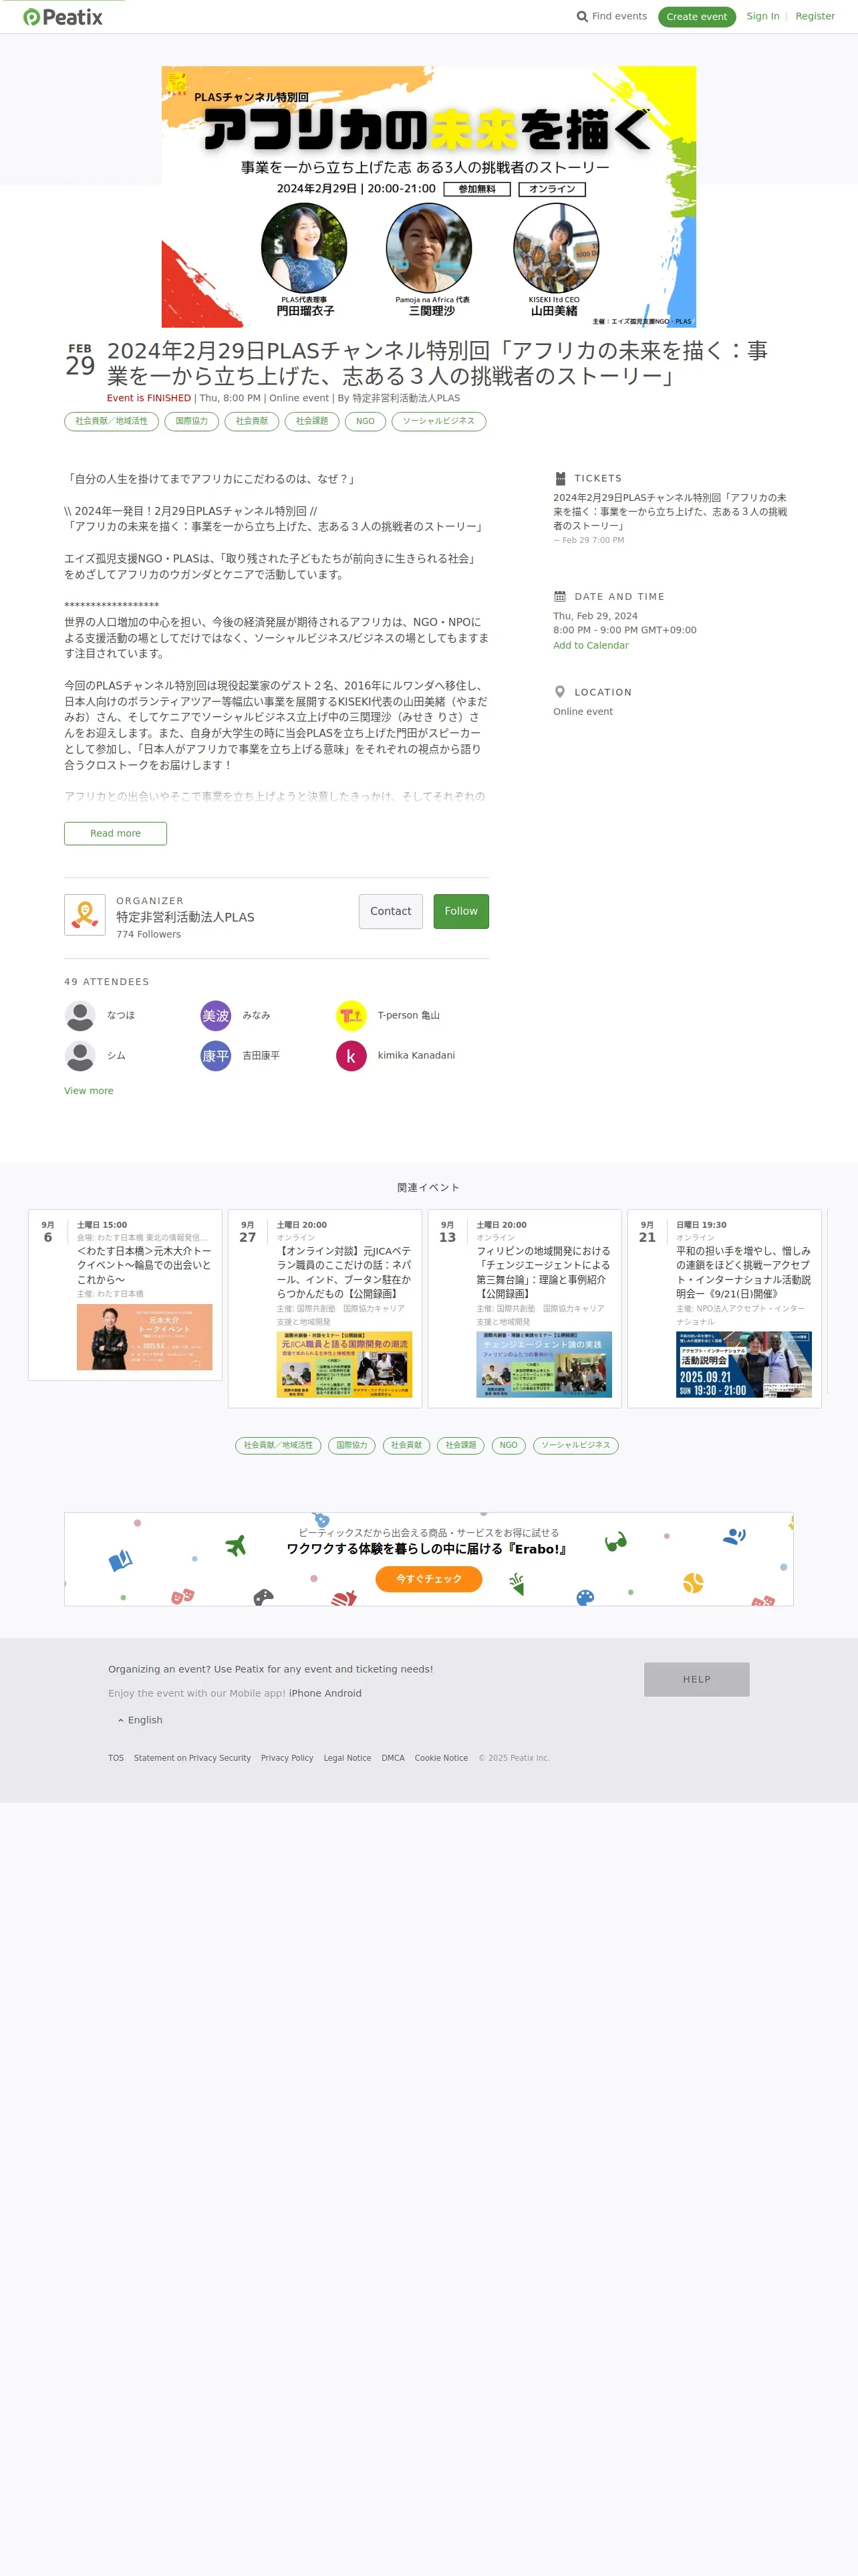Image resolution: width=858 pixels, height=2576 pixels.
Task: Select bottom 国際協力 tag
Action: 351,1446
